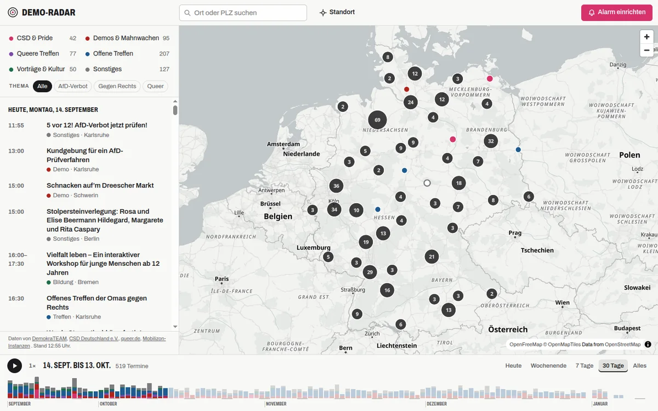Screen dimensions: 658x411
Task: Open the cluster marker showing 10
Action: coord(356,210)
